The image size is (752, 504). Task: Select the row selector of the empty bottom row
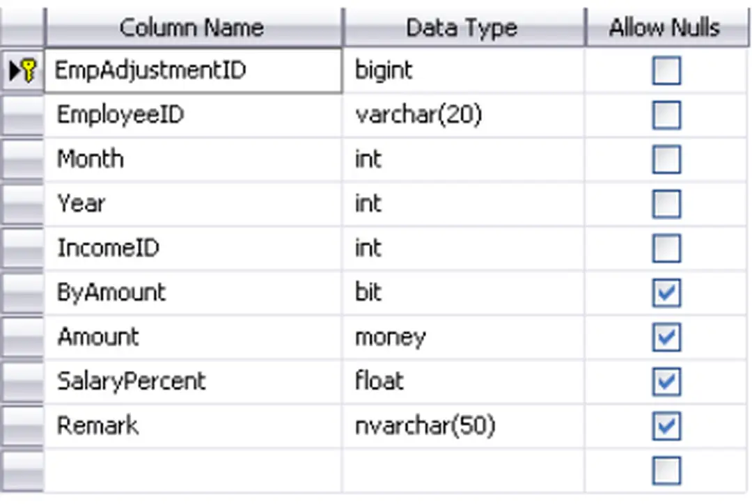22,471
